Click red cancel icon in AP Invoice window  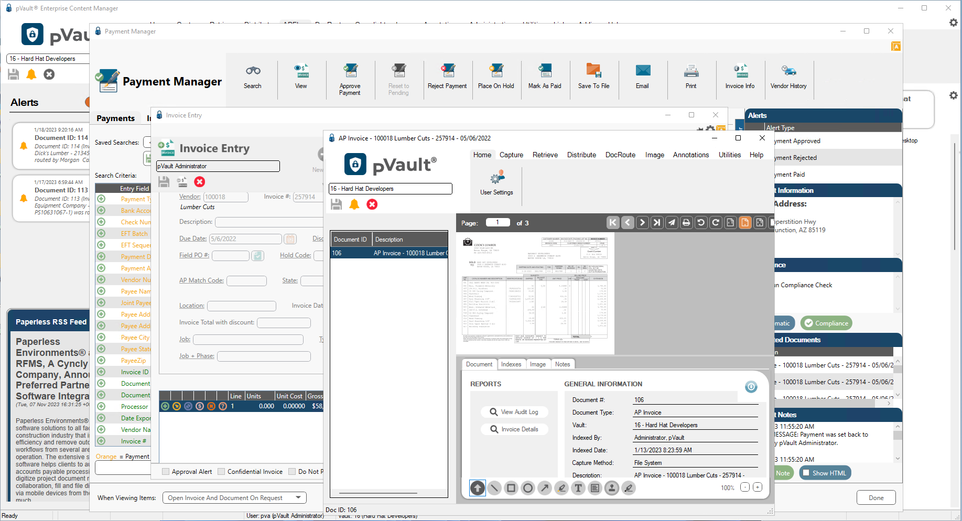pos(372,204)
